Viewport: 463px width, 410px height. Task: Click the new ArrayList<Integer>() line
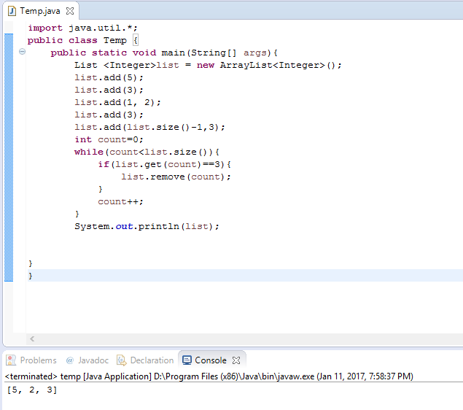click(208, 65)
